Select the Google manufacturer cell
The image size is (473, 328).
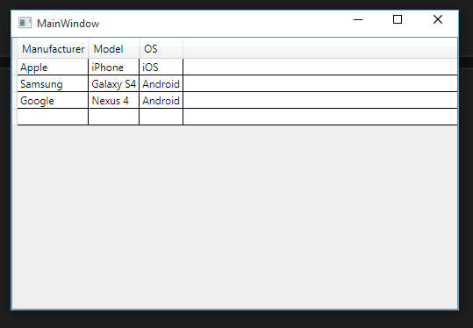click(53, 100)
